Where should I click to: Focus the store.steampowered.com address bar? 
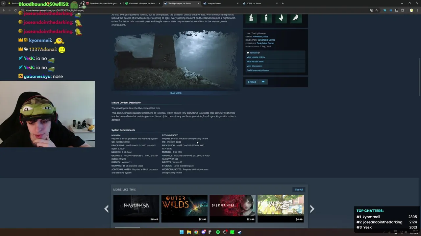[x=194, y=10]
